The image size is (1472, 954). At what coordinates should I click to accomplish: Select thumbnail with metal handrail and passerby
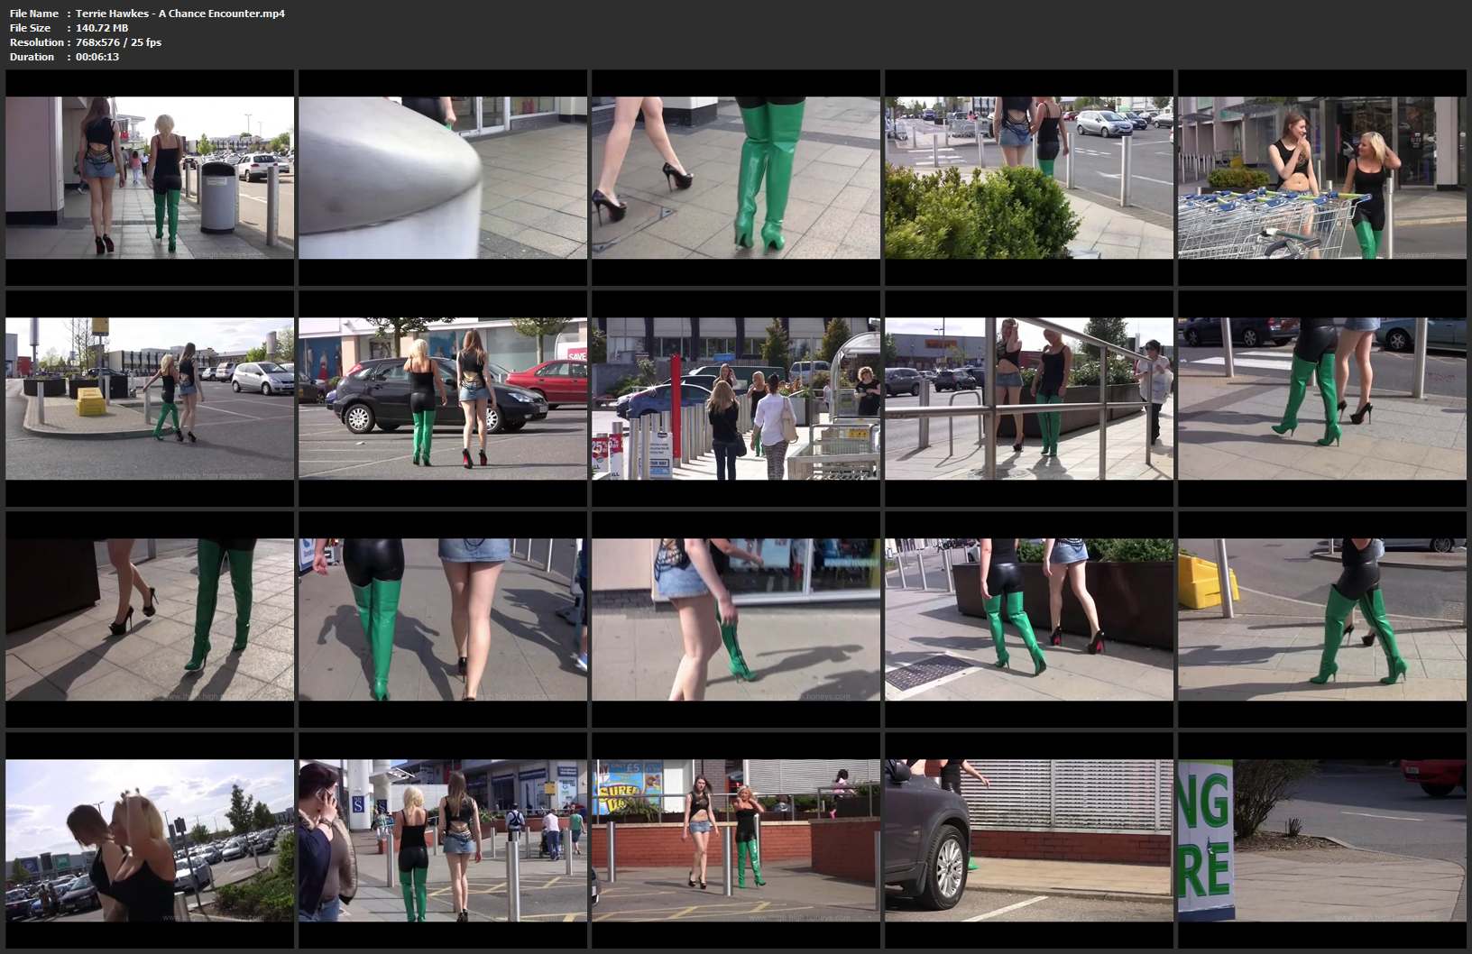pos(1029,399)
